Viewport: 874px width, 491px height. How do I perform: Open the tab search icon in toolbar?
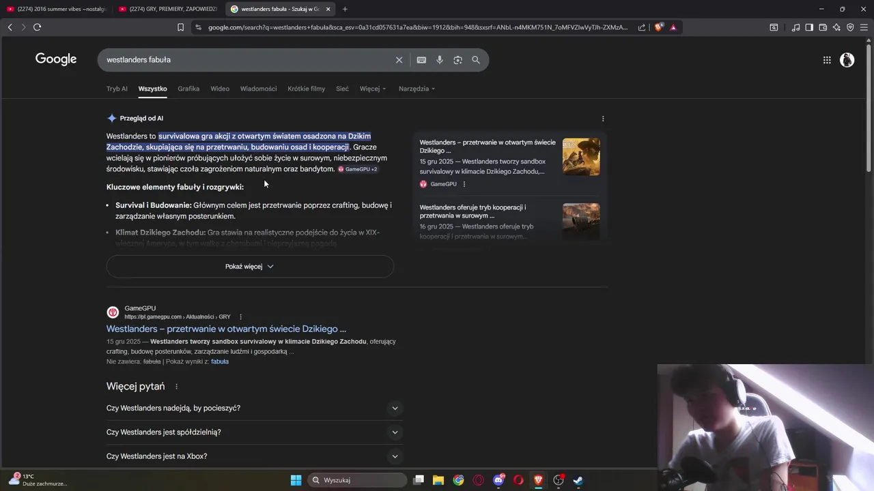coord(774,27)
